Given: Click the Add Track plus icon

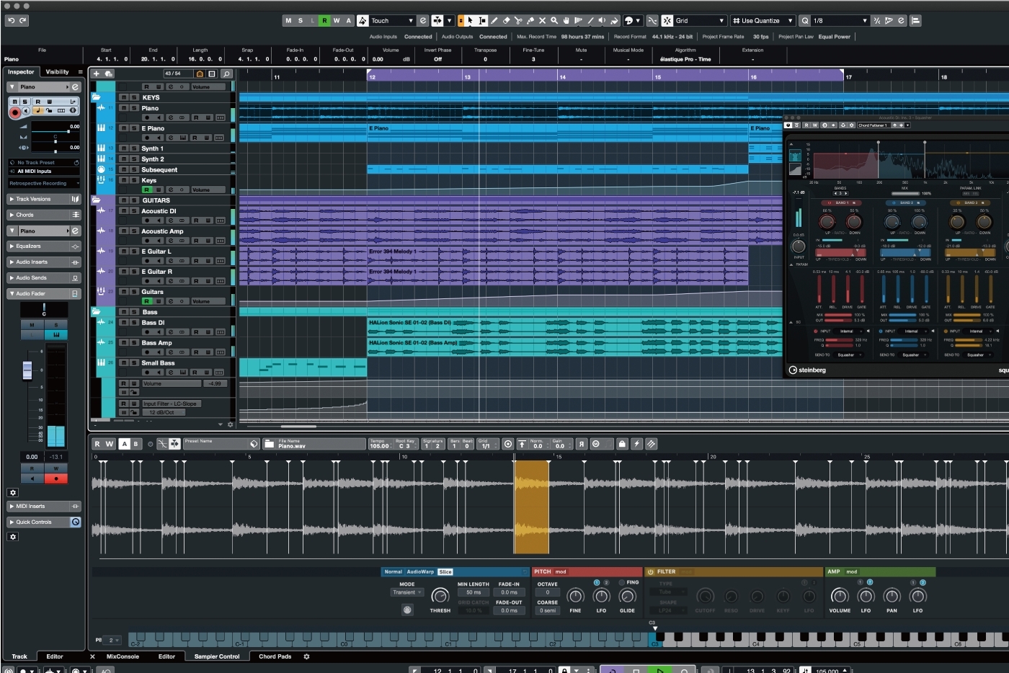Looking at the screenshot, I should pyautogui.click(x=97, y=73).
